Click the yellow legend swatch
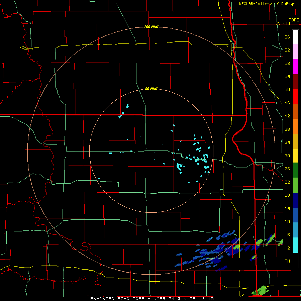301x301 pixels. [x=295, y=156]
